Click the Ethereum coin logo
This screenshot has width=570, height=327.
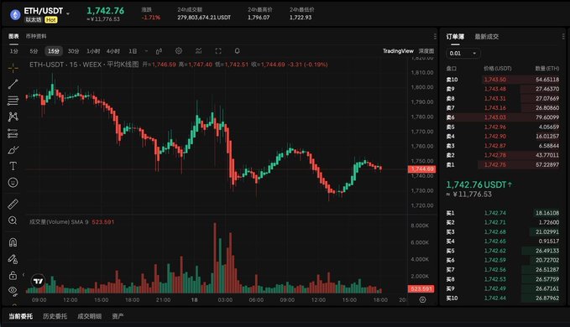point(15,15)
